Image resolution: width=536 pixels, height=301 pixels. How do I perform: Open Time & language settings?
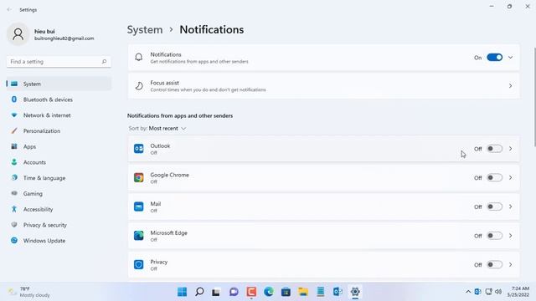point(59,178)
